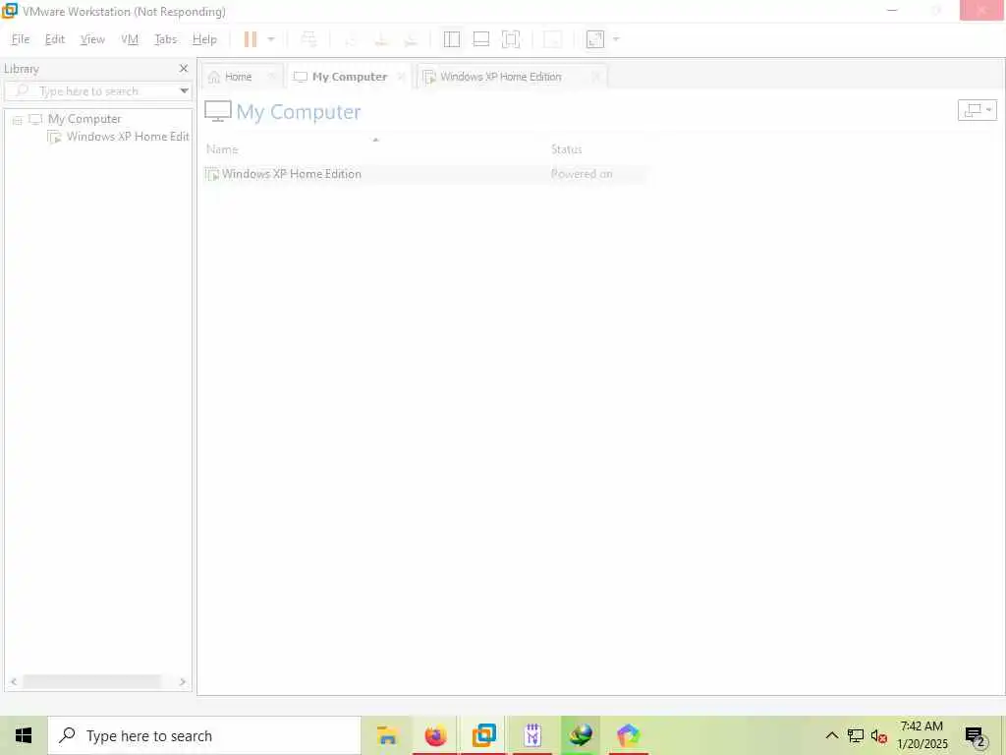Click the muted volume tray icon
This screenshot has width=1006, height=755.
coord(879,736)
